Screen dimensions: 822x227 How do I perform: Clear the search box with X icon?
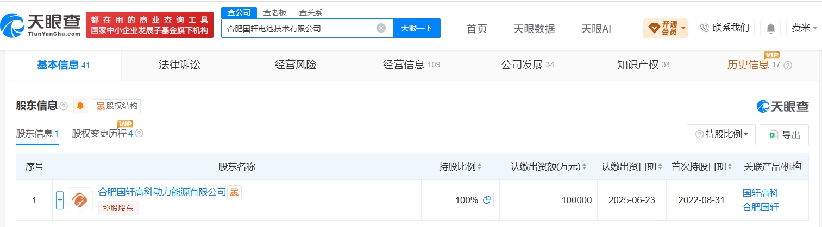pyautogui.click(x=381, y=28)
